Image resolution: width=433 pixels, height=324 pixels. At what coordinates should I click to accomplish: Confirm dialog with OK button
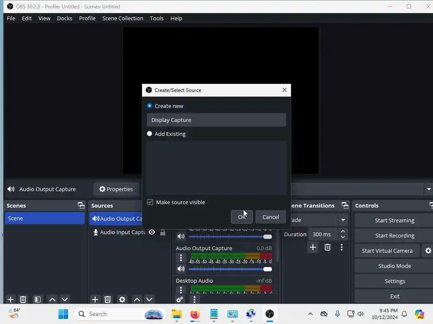point(241,217)
